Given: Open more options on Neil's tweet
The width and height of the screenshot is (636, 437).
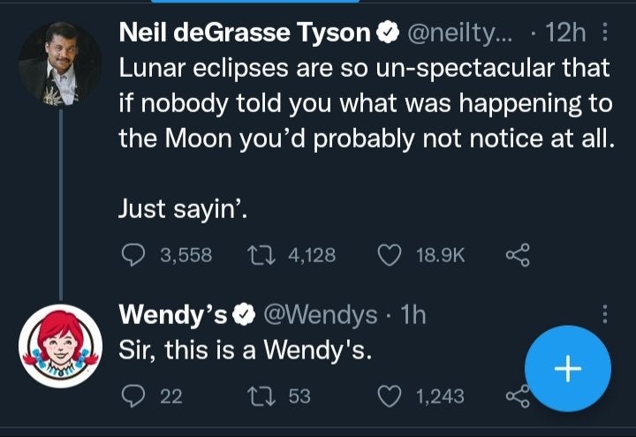Looking at the screenshot, I should pos(604,34).
